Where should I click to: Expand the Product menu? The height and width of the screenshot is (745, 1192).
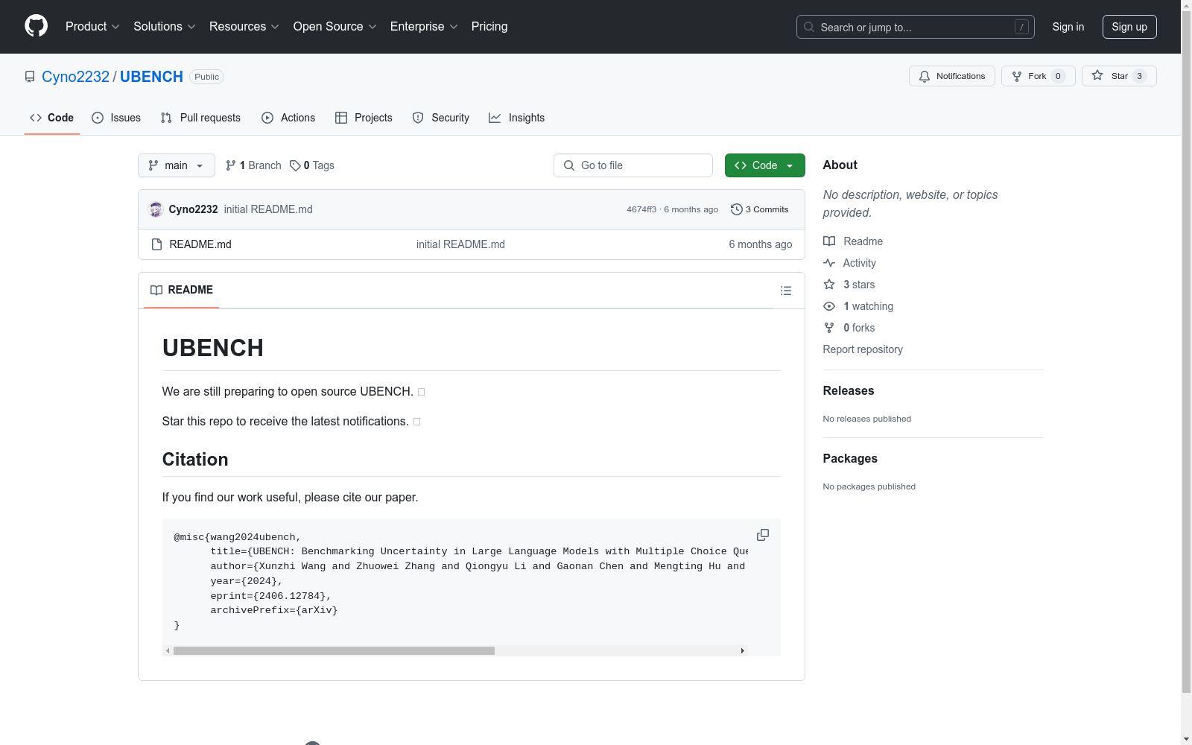tap(92, 27)
